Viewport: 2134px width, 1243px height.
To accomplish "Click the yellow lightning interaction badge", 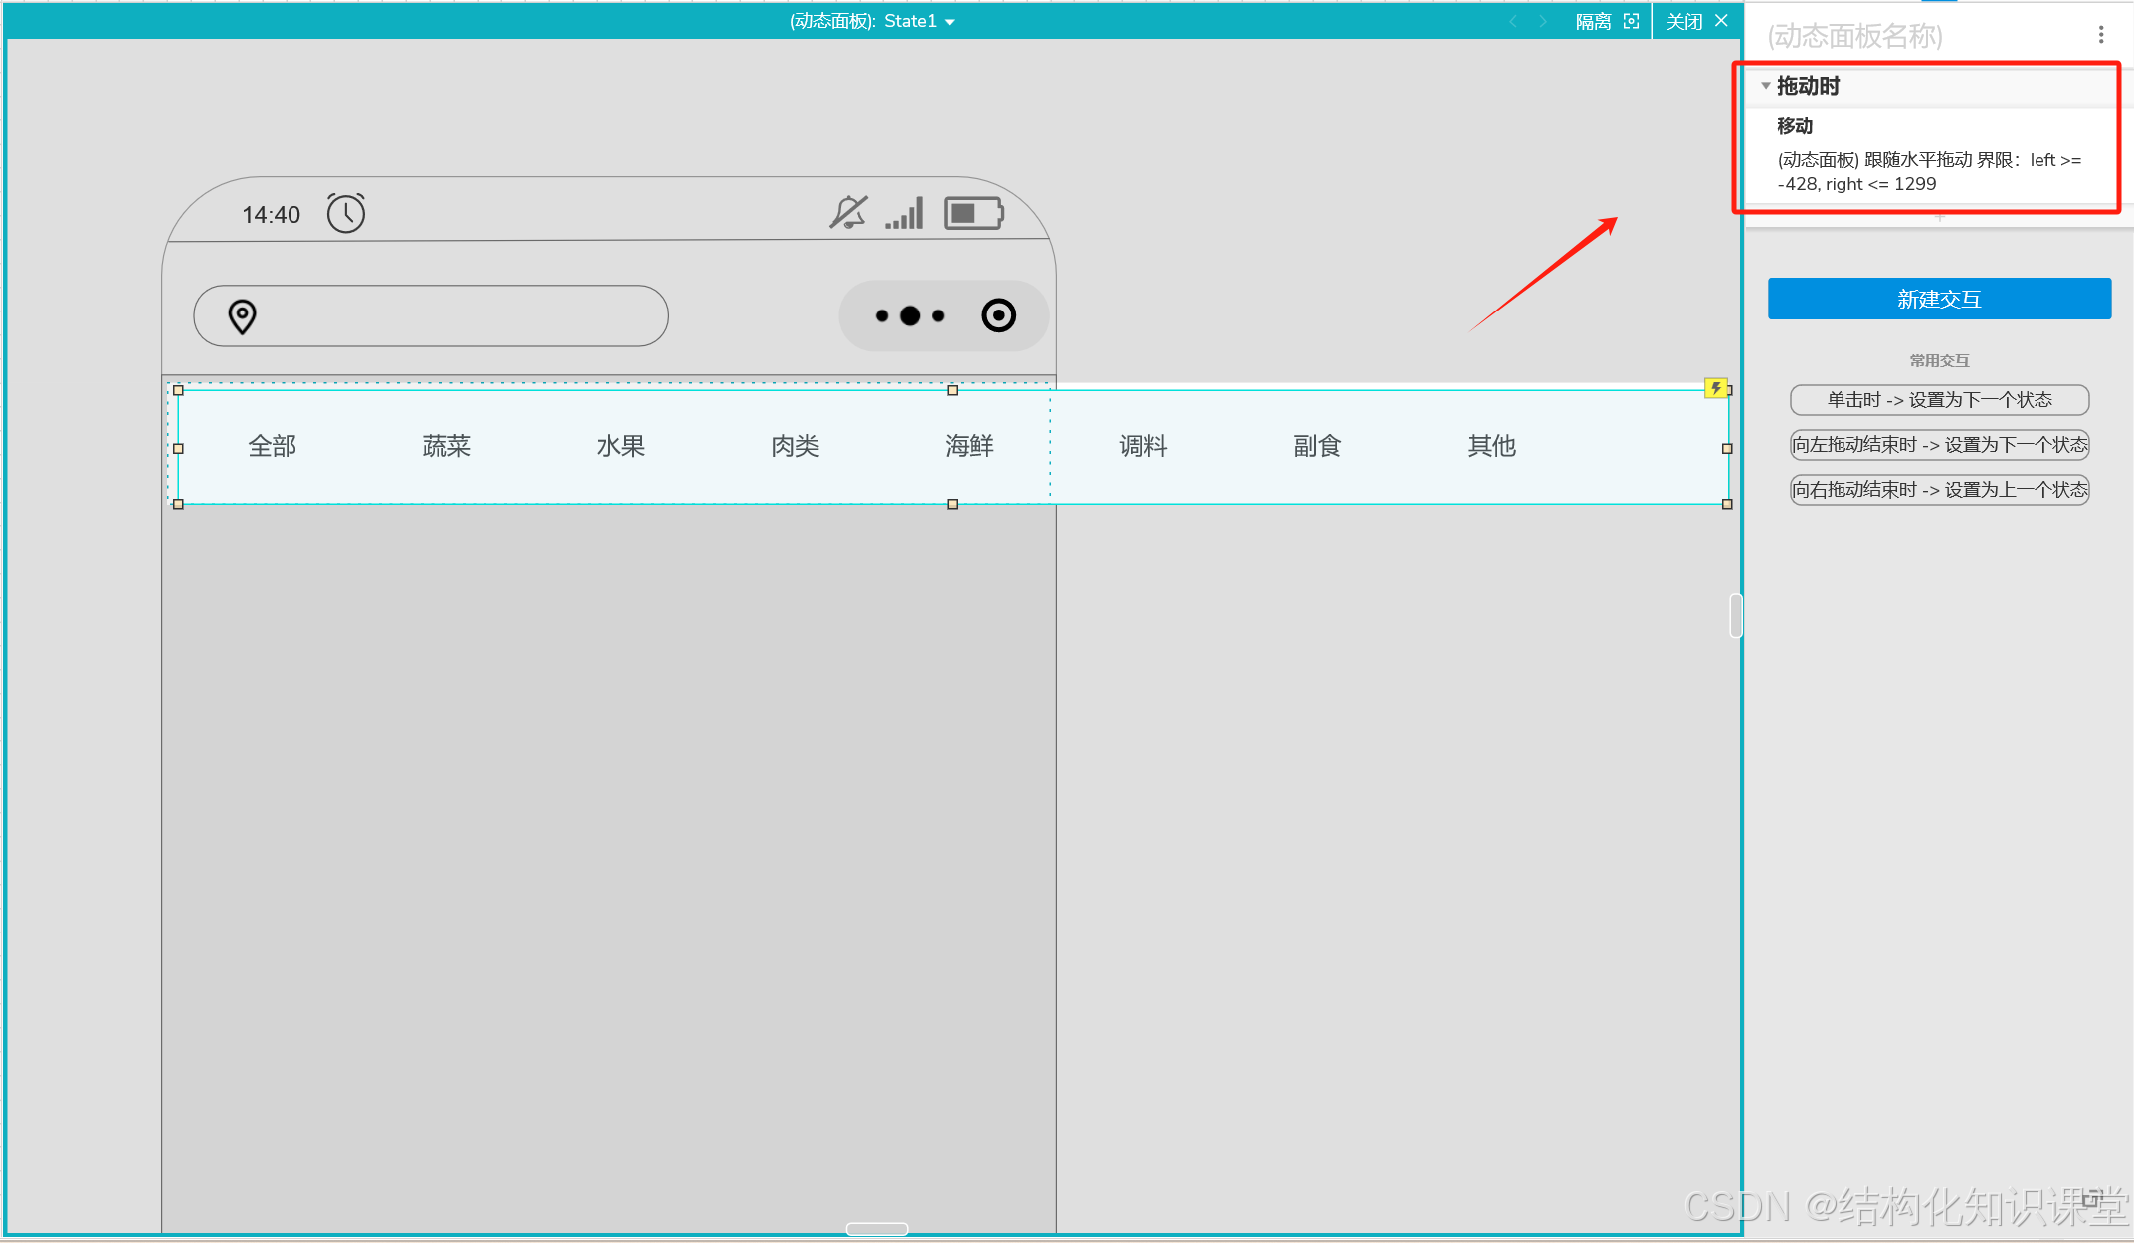I will [1716, 388].
